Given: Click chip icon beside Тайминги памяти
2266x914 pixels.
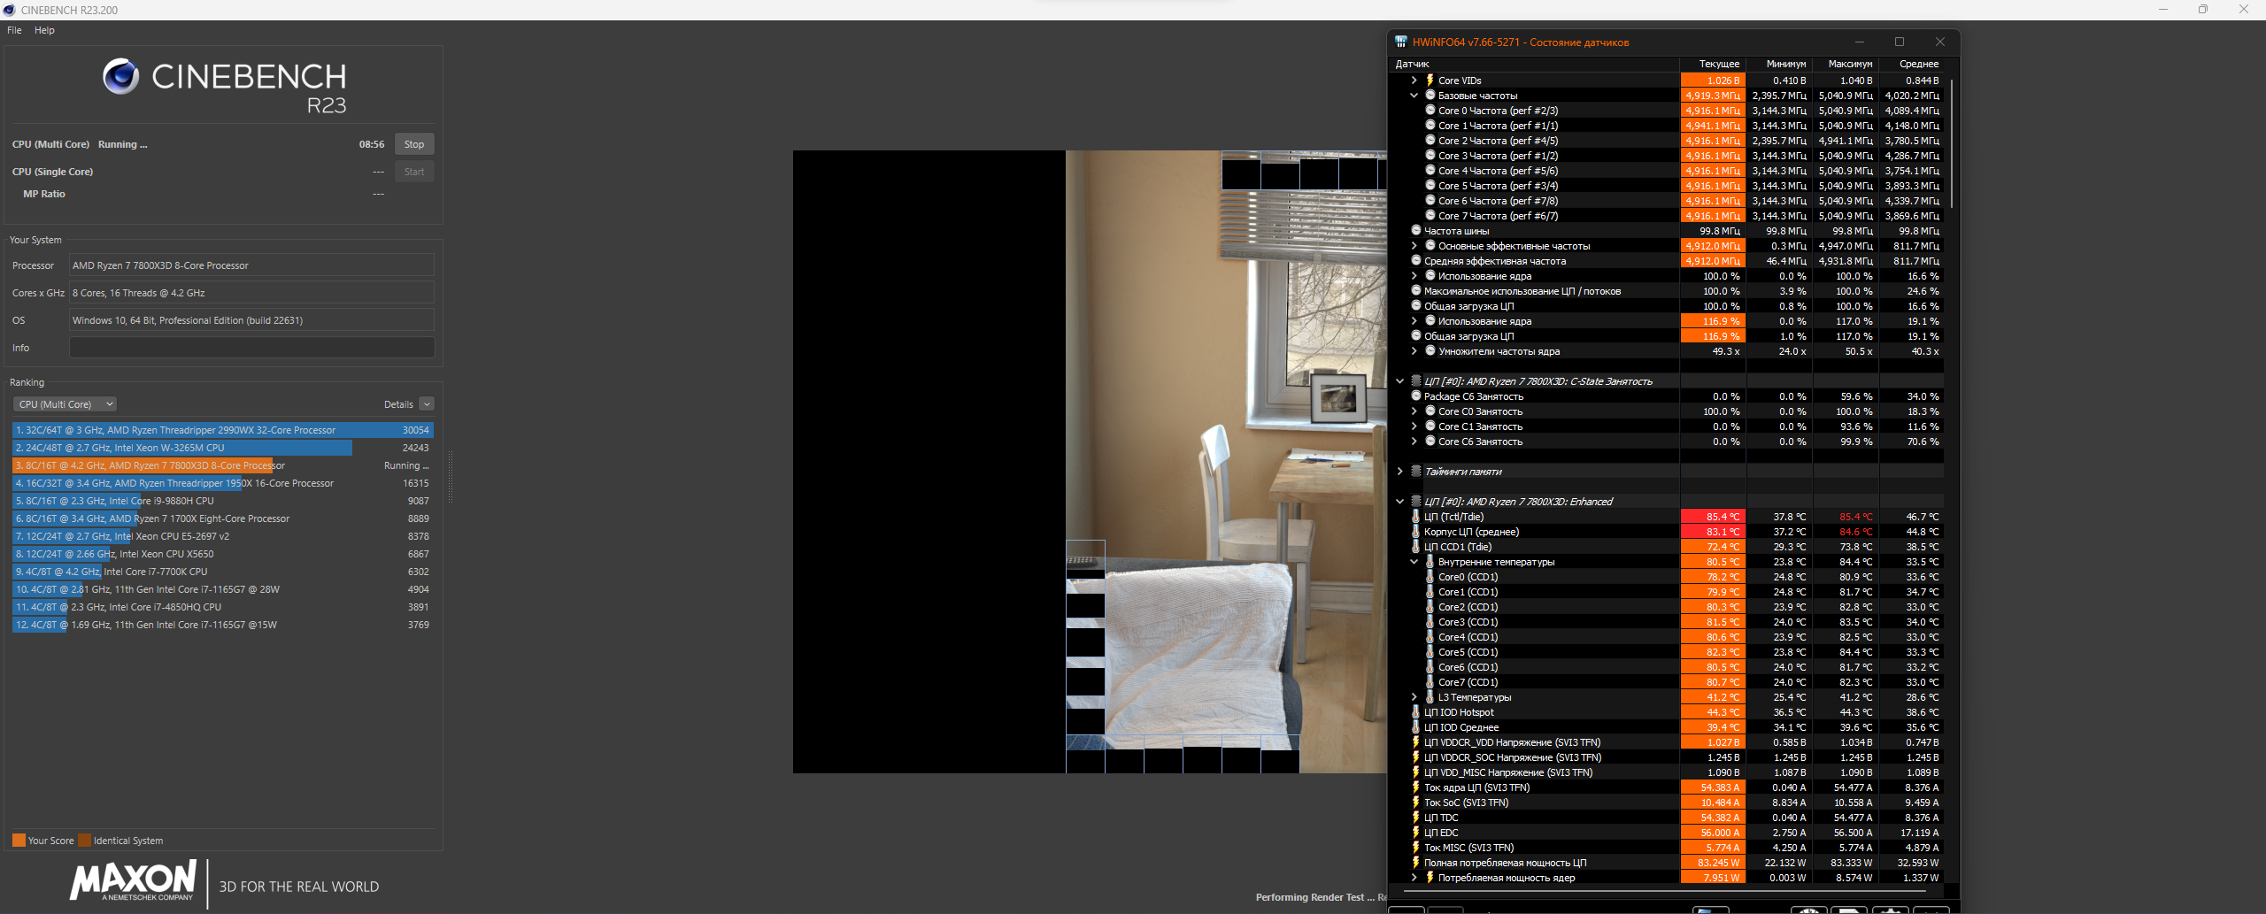Looking at the screenshot, I should (x=1416, y=472).
